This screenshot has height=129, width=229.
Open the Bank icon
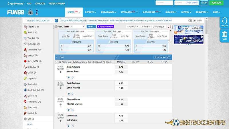tap(224, 36)
